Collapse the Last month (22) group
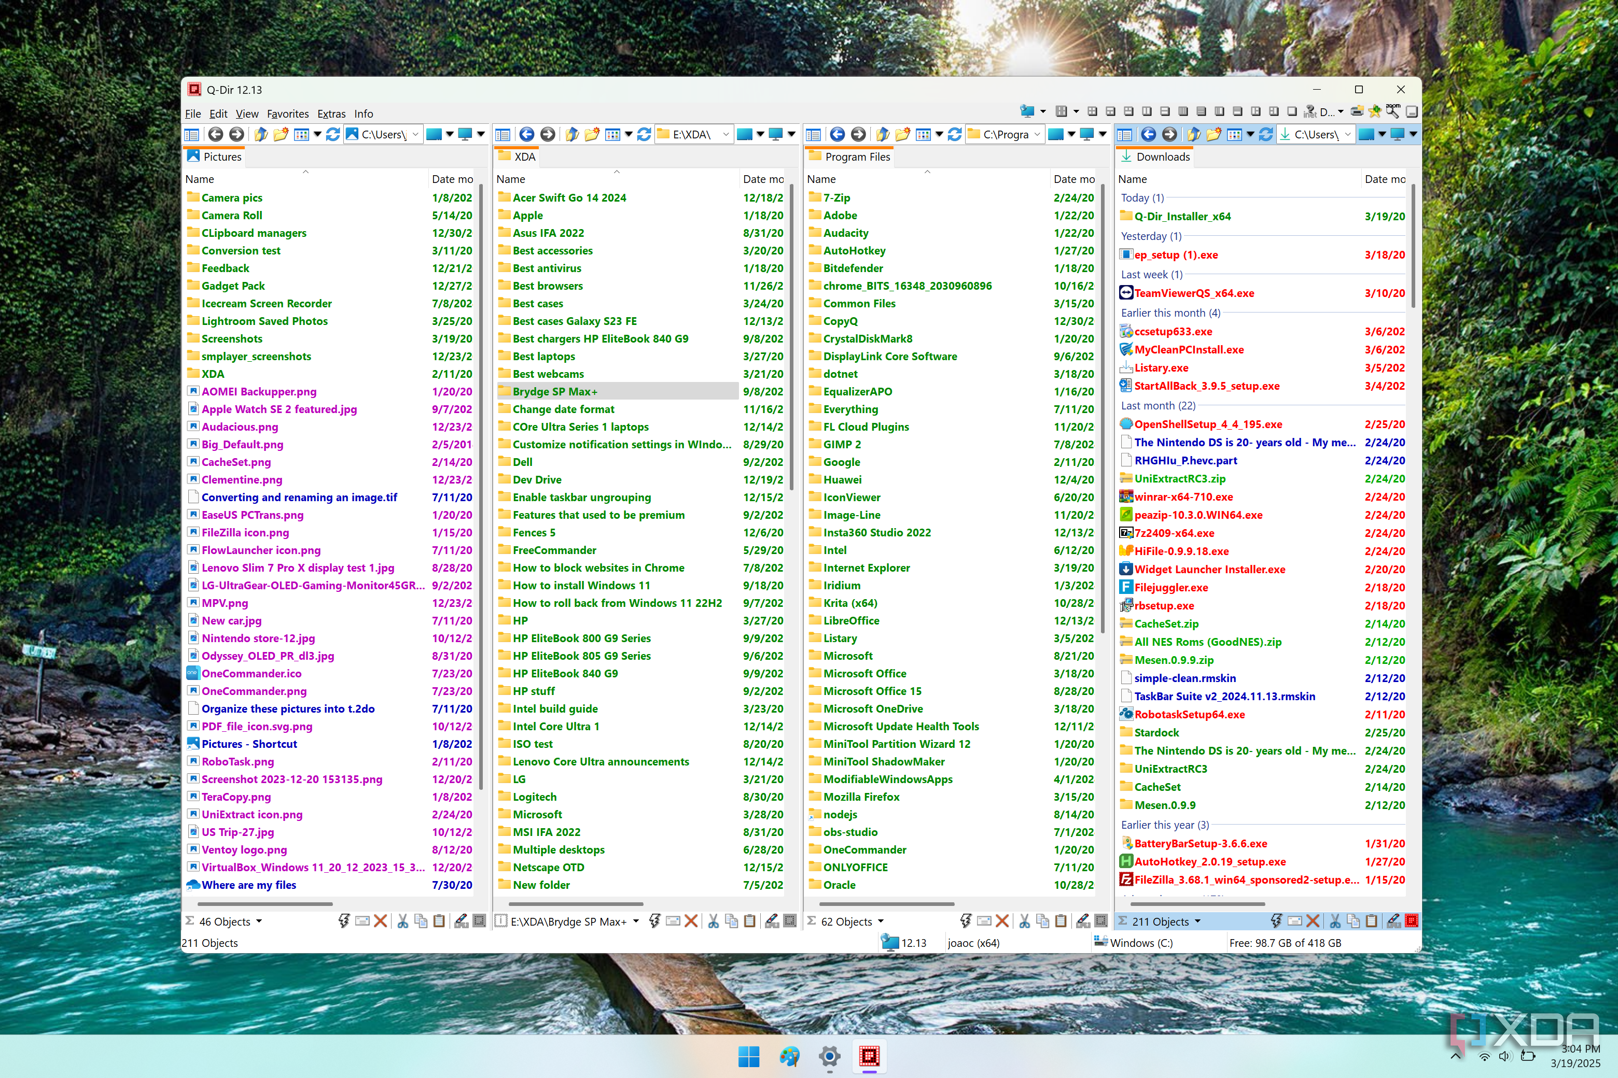1618x1078 pixels. tap(1158, 406)
